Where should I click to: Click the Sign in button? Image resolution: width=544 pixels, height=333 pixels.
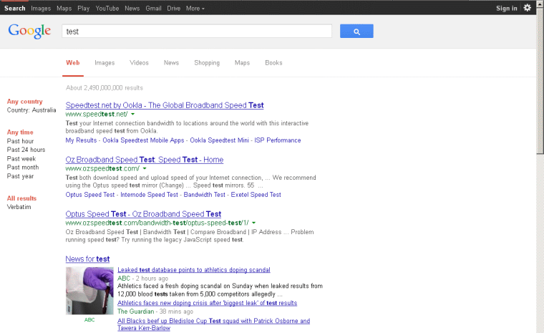507,9
